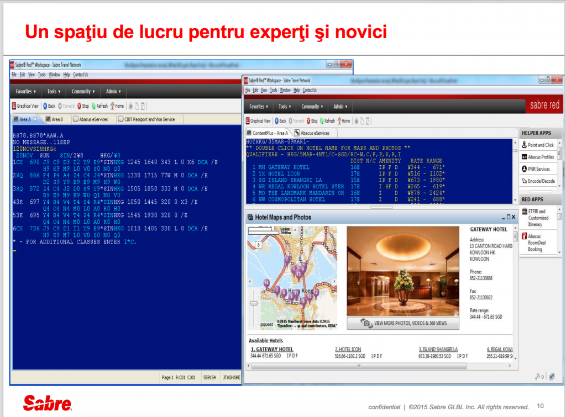The height and width of the screenshot is (417, 566).
Task: Click pin 14 on the hotel map
Action: (x=266, y=283)
